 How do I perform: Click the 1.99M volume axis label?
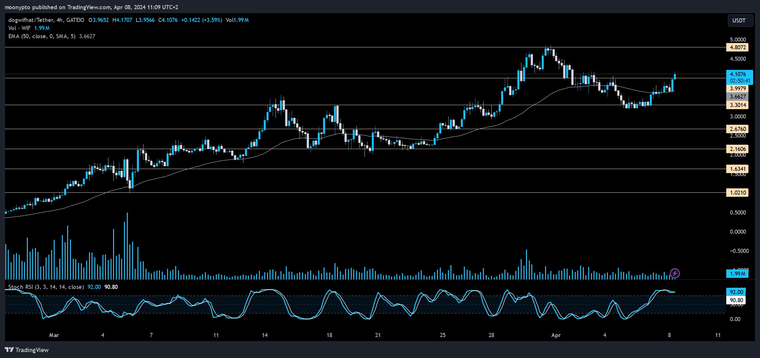738,274
